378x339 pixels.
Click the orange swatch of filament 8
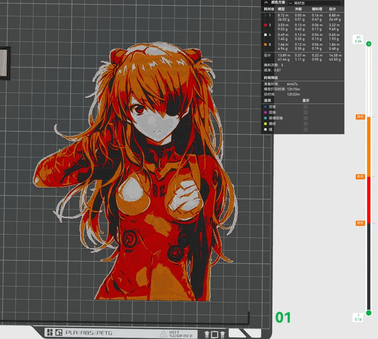(x=265, y=45)
